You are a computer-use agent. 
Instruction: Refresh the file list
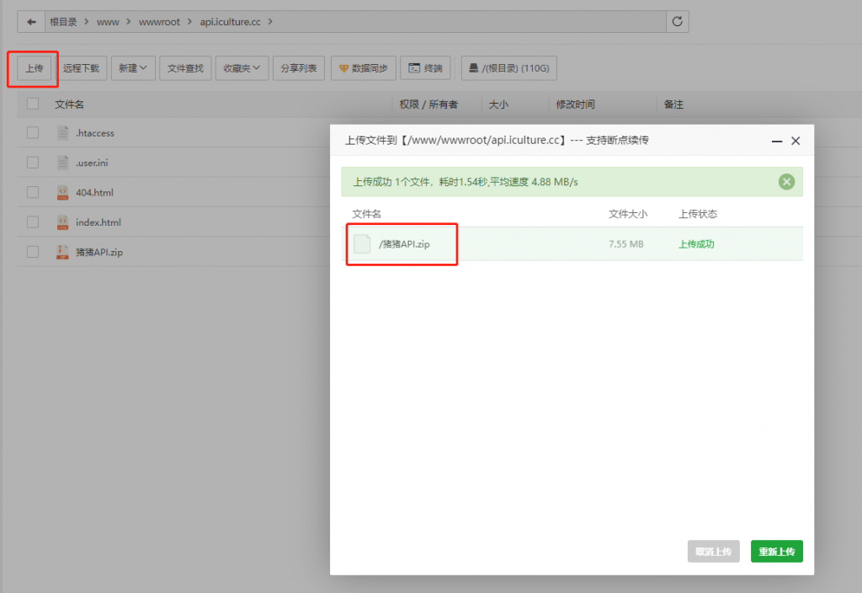(x=678, y=21)
